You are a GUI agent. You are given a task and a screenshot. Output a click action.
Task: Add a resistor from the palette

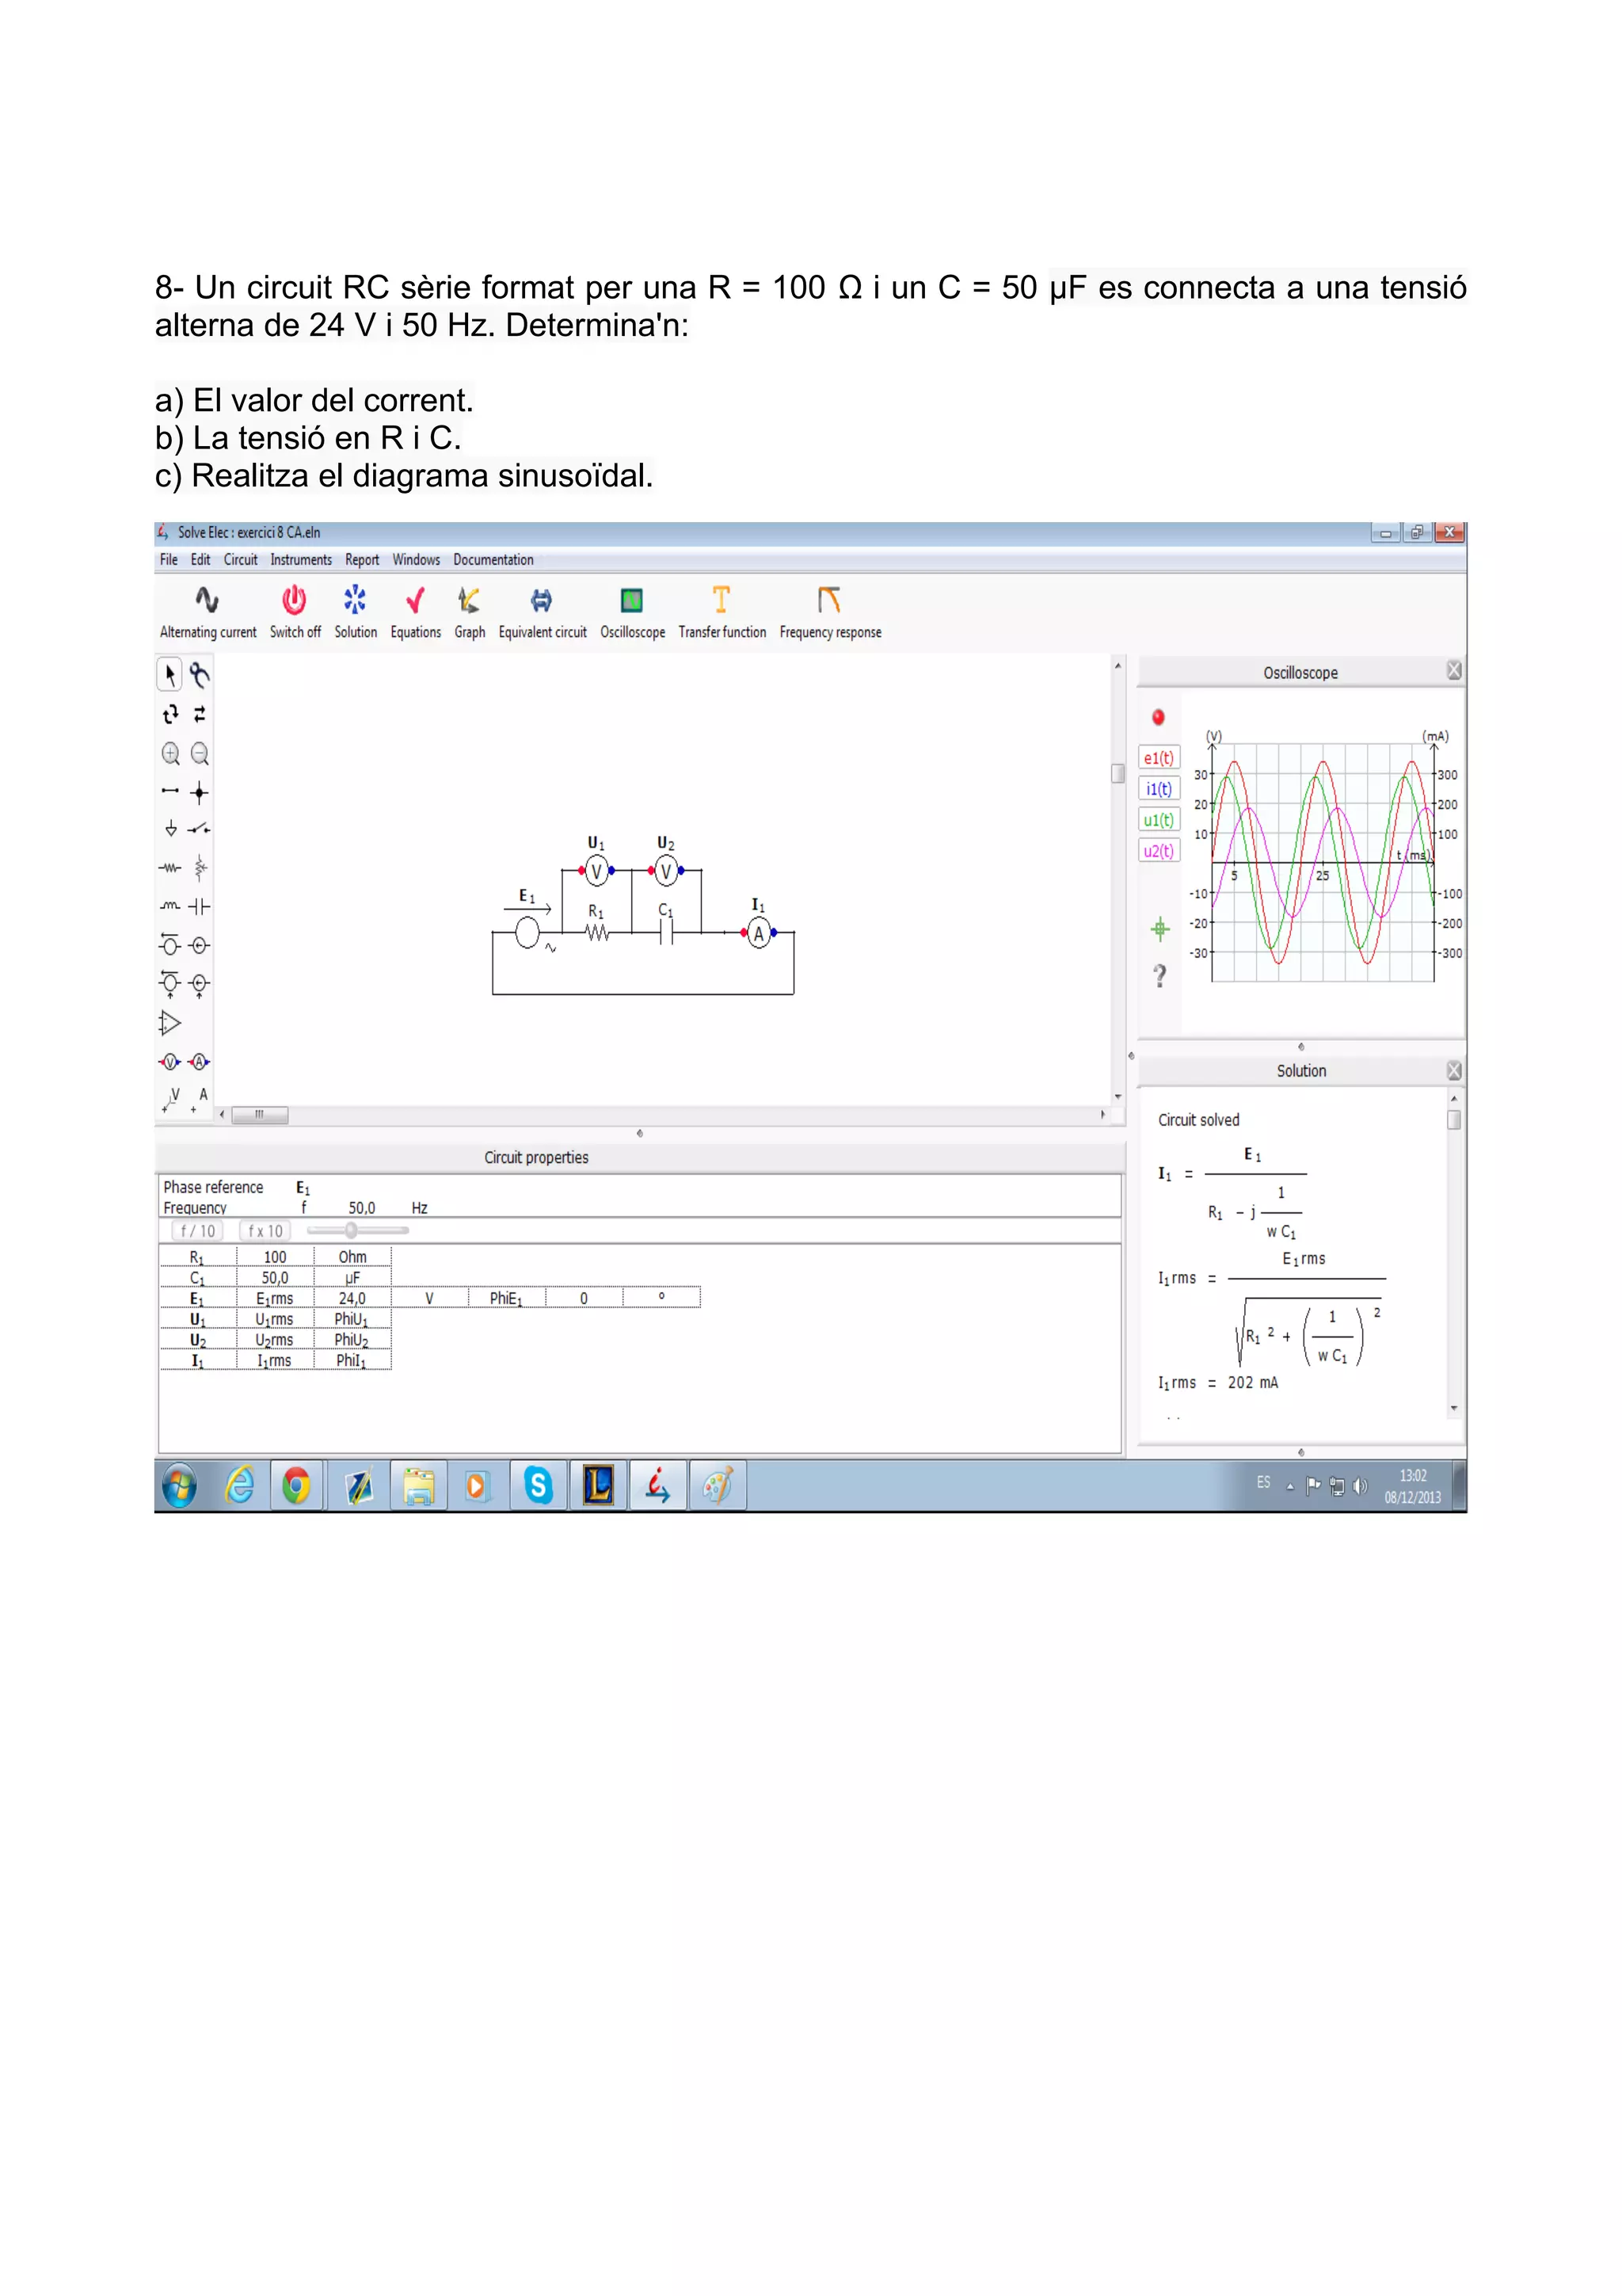point(170,868)
